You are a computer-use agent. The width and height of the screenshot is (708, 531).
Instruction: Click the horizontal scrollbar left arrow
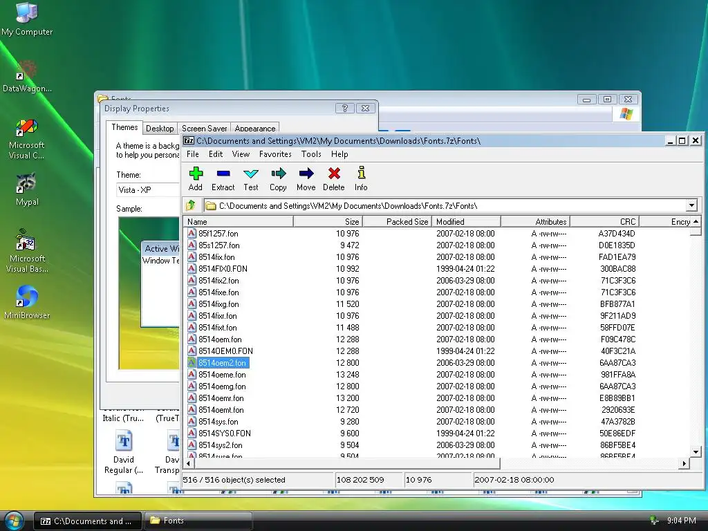tap(188, 463)
